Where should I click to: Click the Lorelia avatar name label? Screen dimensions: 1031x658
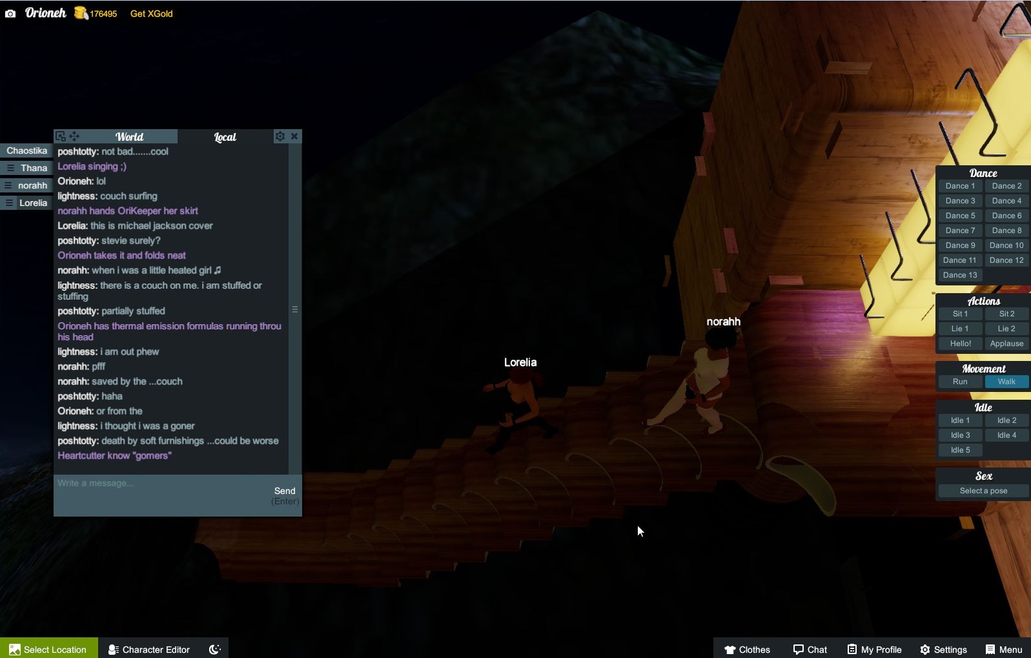[520, 362]
